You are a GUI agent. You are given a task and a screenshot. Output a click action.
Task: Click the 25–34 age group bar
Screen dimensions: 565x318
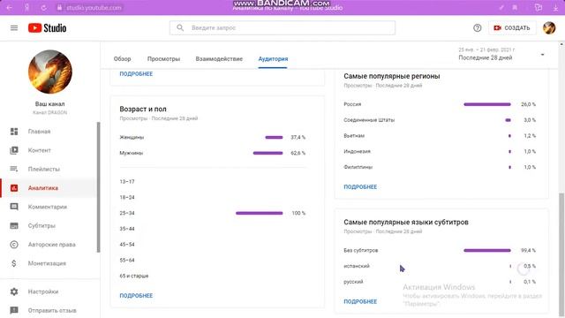click(259, 213)
